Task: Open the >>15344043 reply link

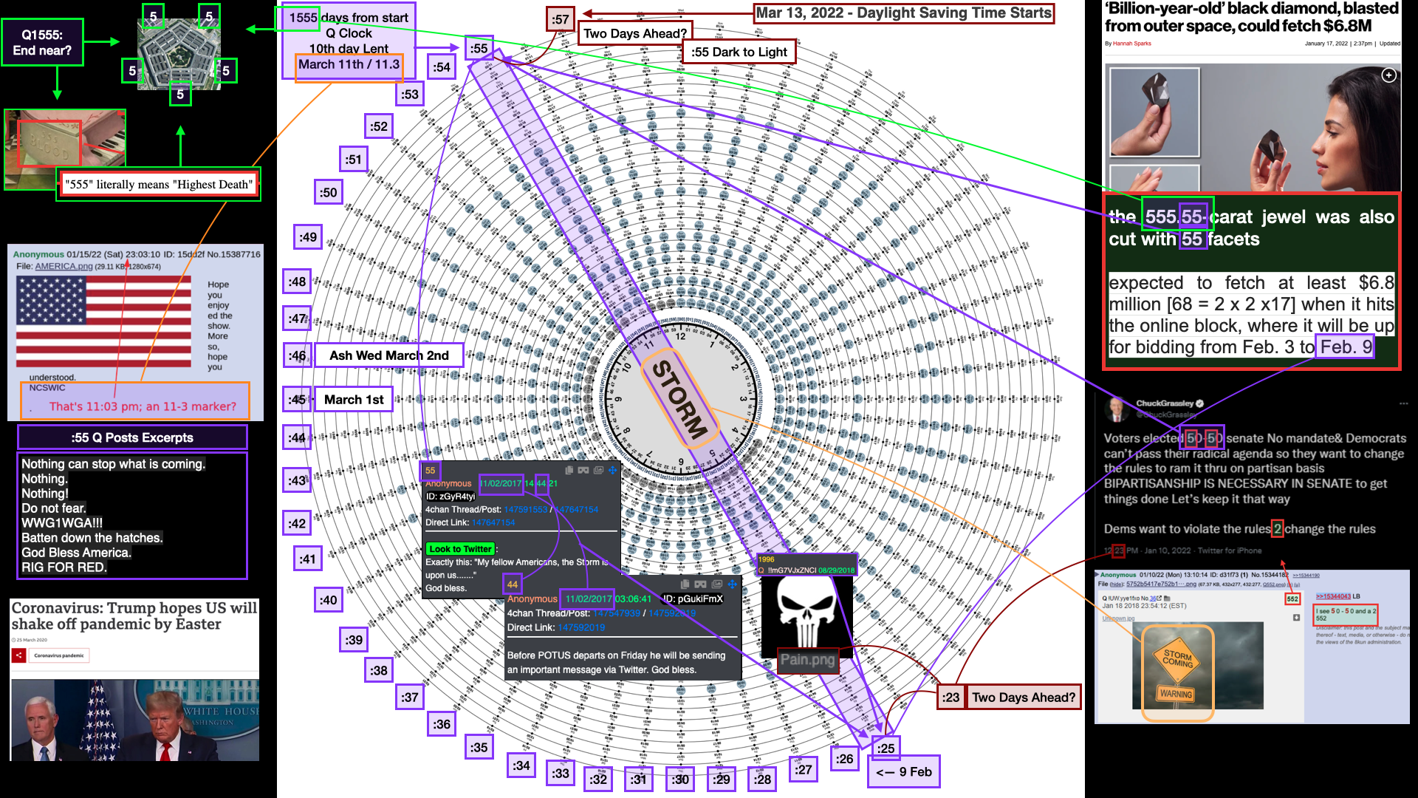Action: [1333, 596]
